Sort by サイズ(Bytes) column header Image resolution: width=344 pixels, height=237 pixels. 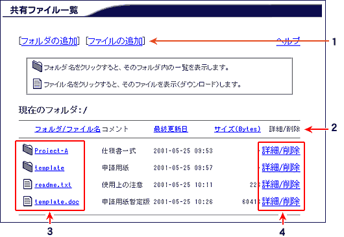[238, 129]
